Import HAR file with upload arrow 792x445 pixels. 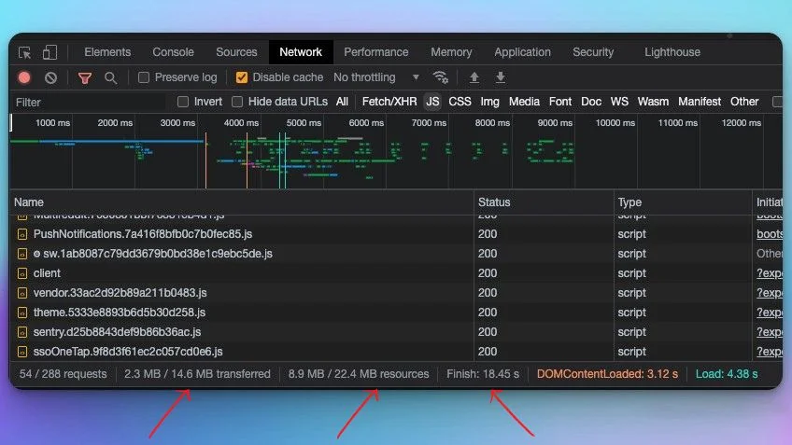pos(474,77)
